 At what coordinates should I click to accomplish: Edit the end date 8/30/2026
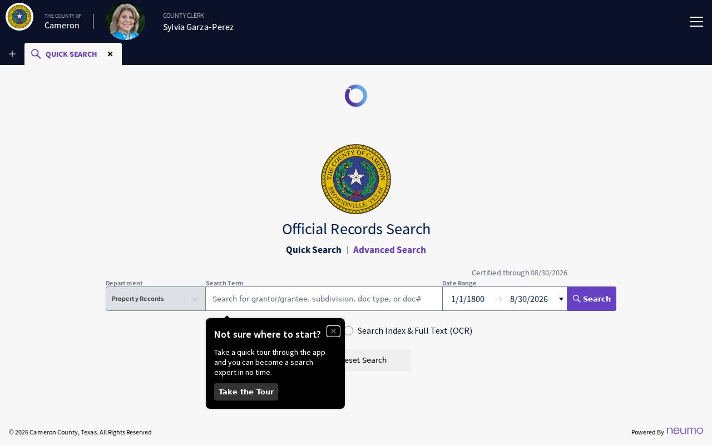pos(529,299)
